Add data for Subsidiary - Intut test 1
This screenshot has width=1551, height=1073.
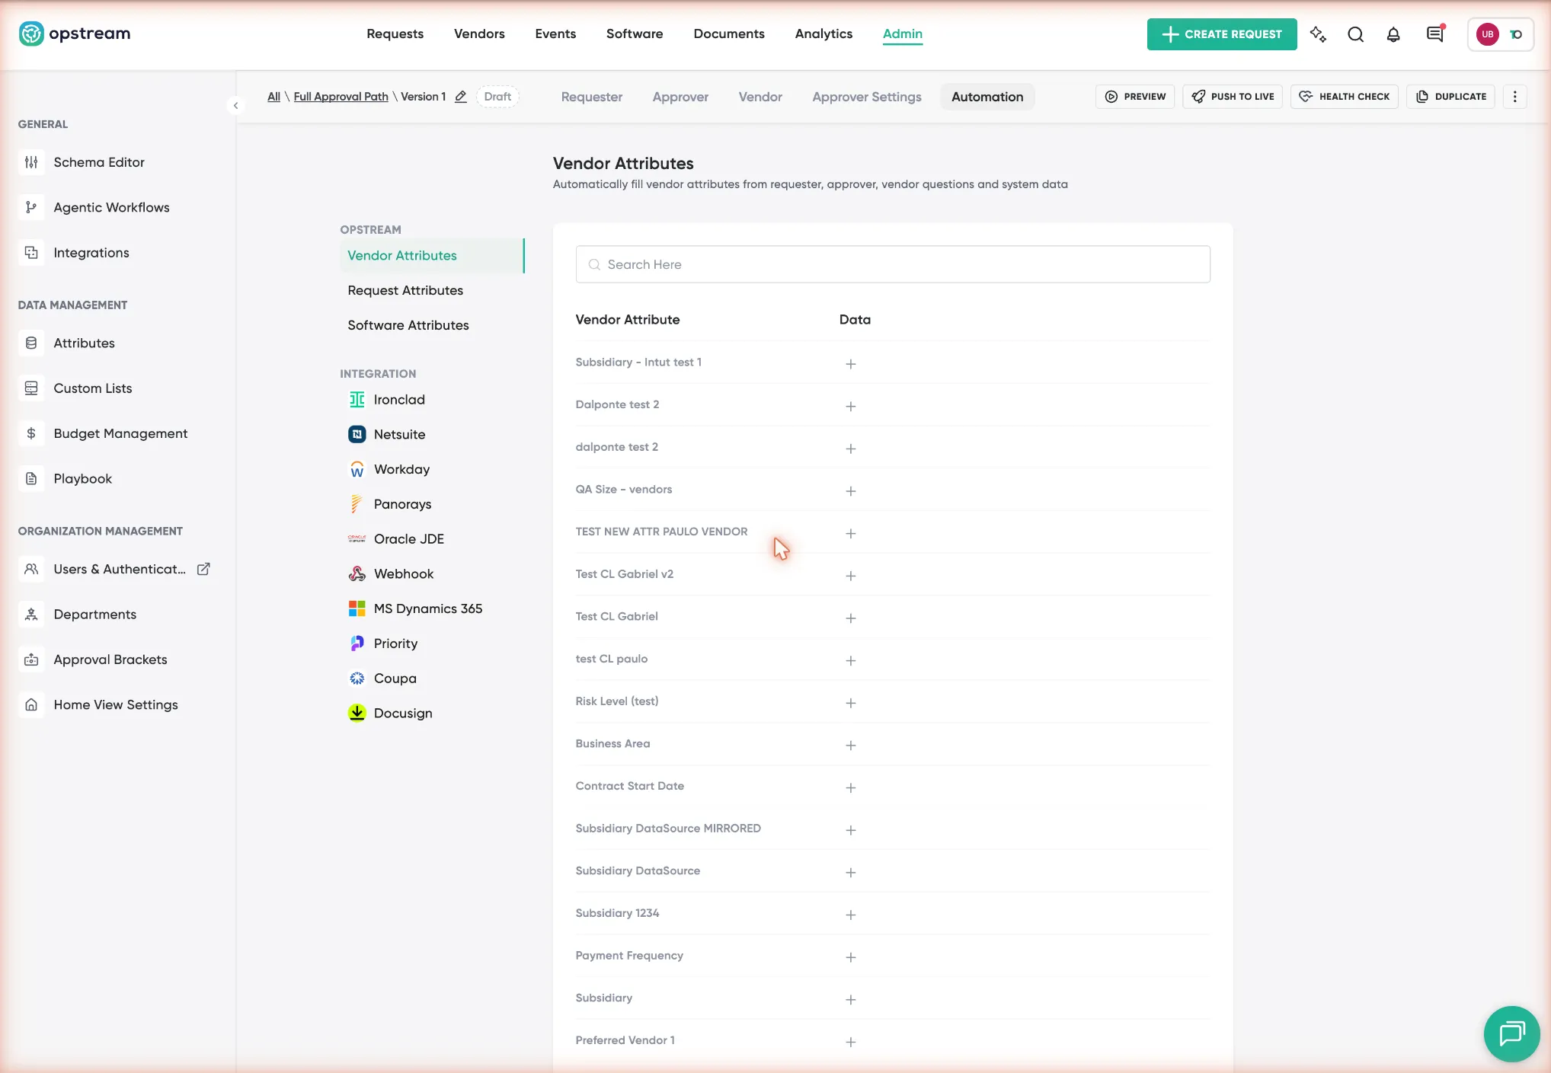tap(850, 364)
